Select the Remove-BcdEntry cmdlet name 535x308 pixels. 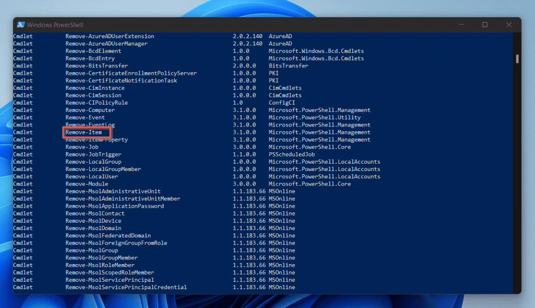click(90, 59)
